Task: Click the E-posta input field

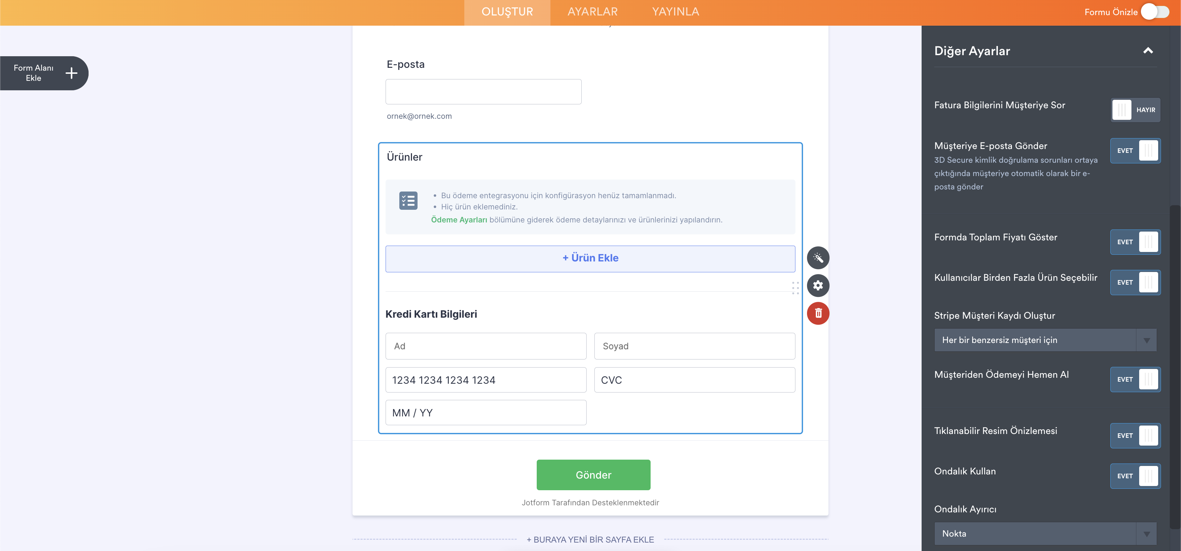Action: coord(483,92)
